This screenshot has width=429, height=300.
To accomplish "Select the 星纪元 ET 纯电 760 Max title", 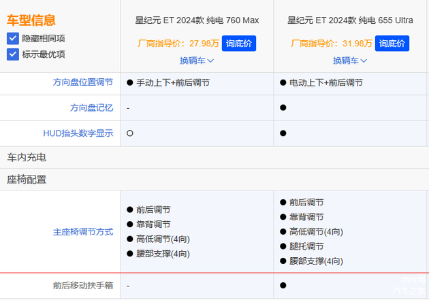I will coord(197,20).
